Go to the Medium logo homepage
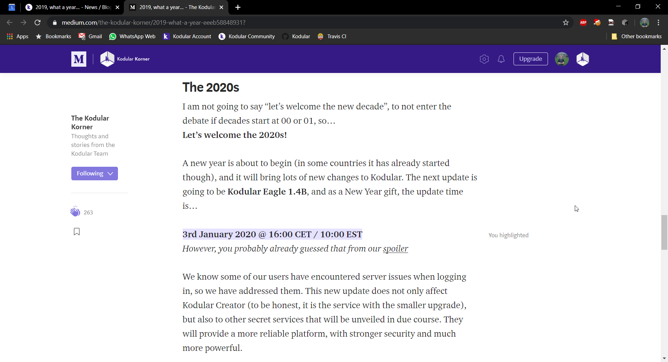 tap(79, 59)
